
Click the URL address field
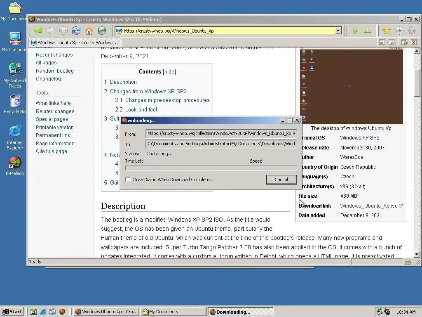coord(225,31)
